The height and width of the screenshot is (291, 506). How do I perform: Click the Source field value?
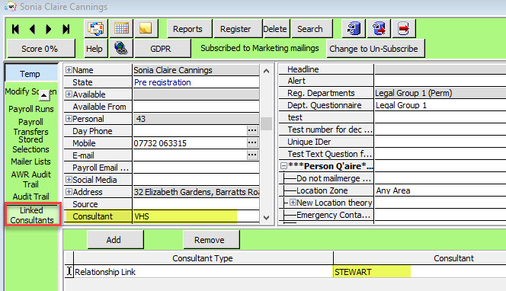196,204
